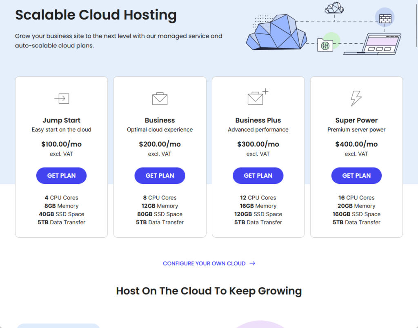Screen dimensions: 418x328
Task: Click '5TB Data Transfer' in Jump Start card
Action: (x=61, y=222)
